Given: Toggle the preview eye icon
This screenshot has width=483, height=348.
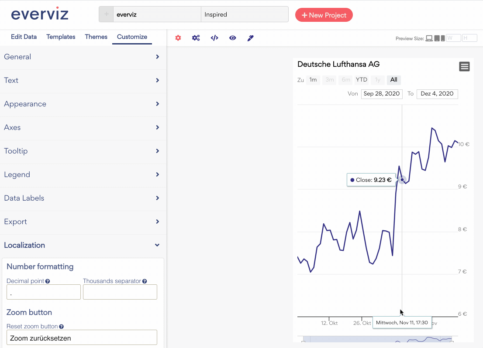Looking at the screenshot, I should (233, 38).
